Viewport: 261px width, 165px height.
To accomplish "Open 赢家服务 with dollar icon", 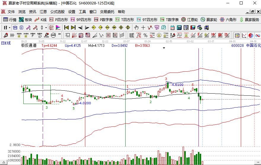I will click(x=249, y=20).
